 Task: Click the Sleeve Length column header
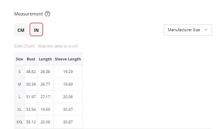[x=68, y=59]
